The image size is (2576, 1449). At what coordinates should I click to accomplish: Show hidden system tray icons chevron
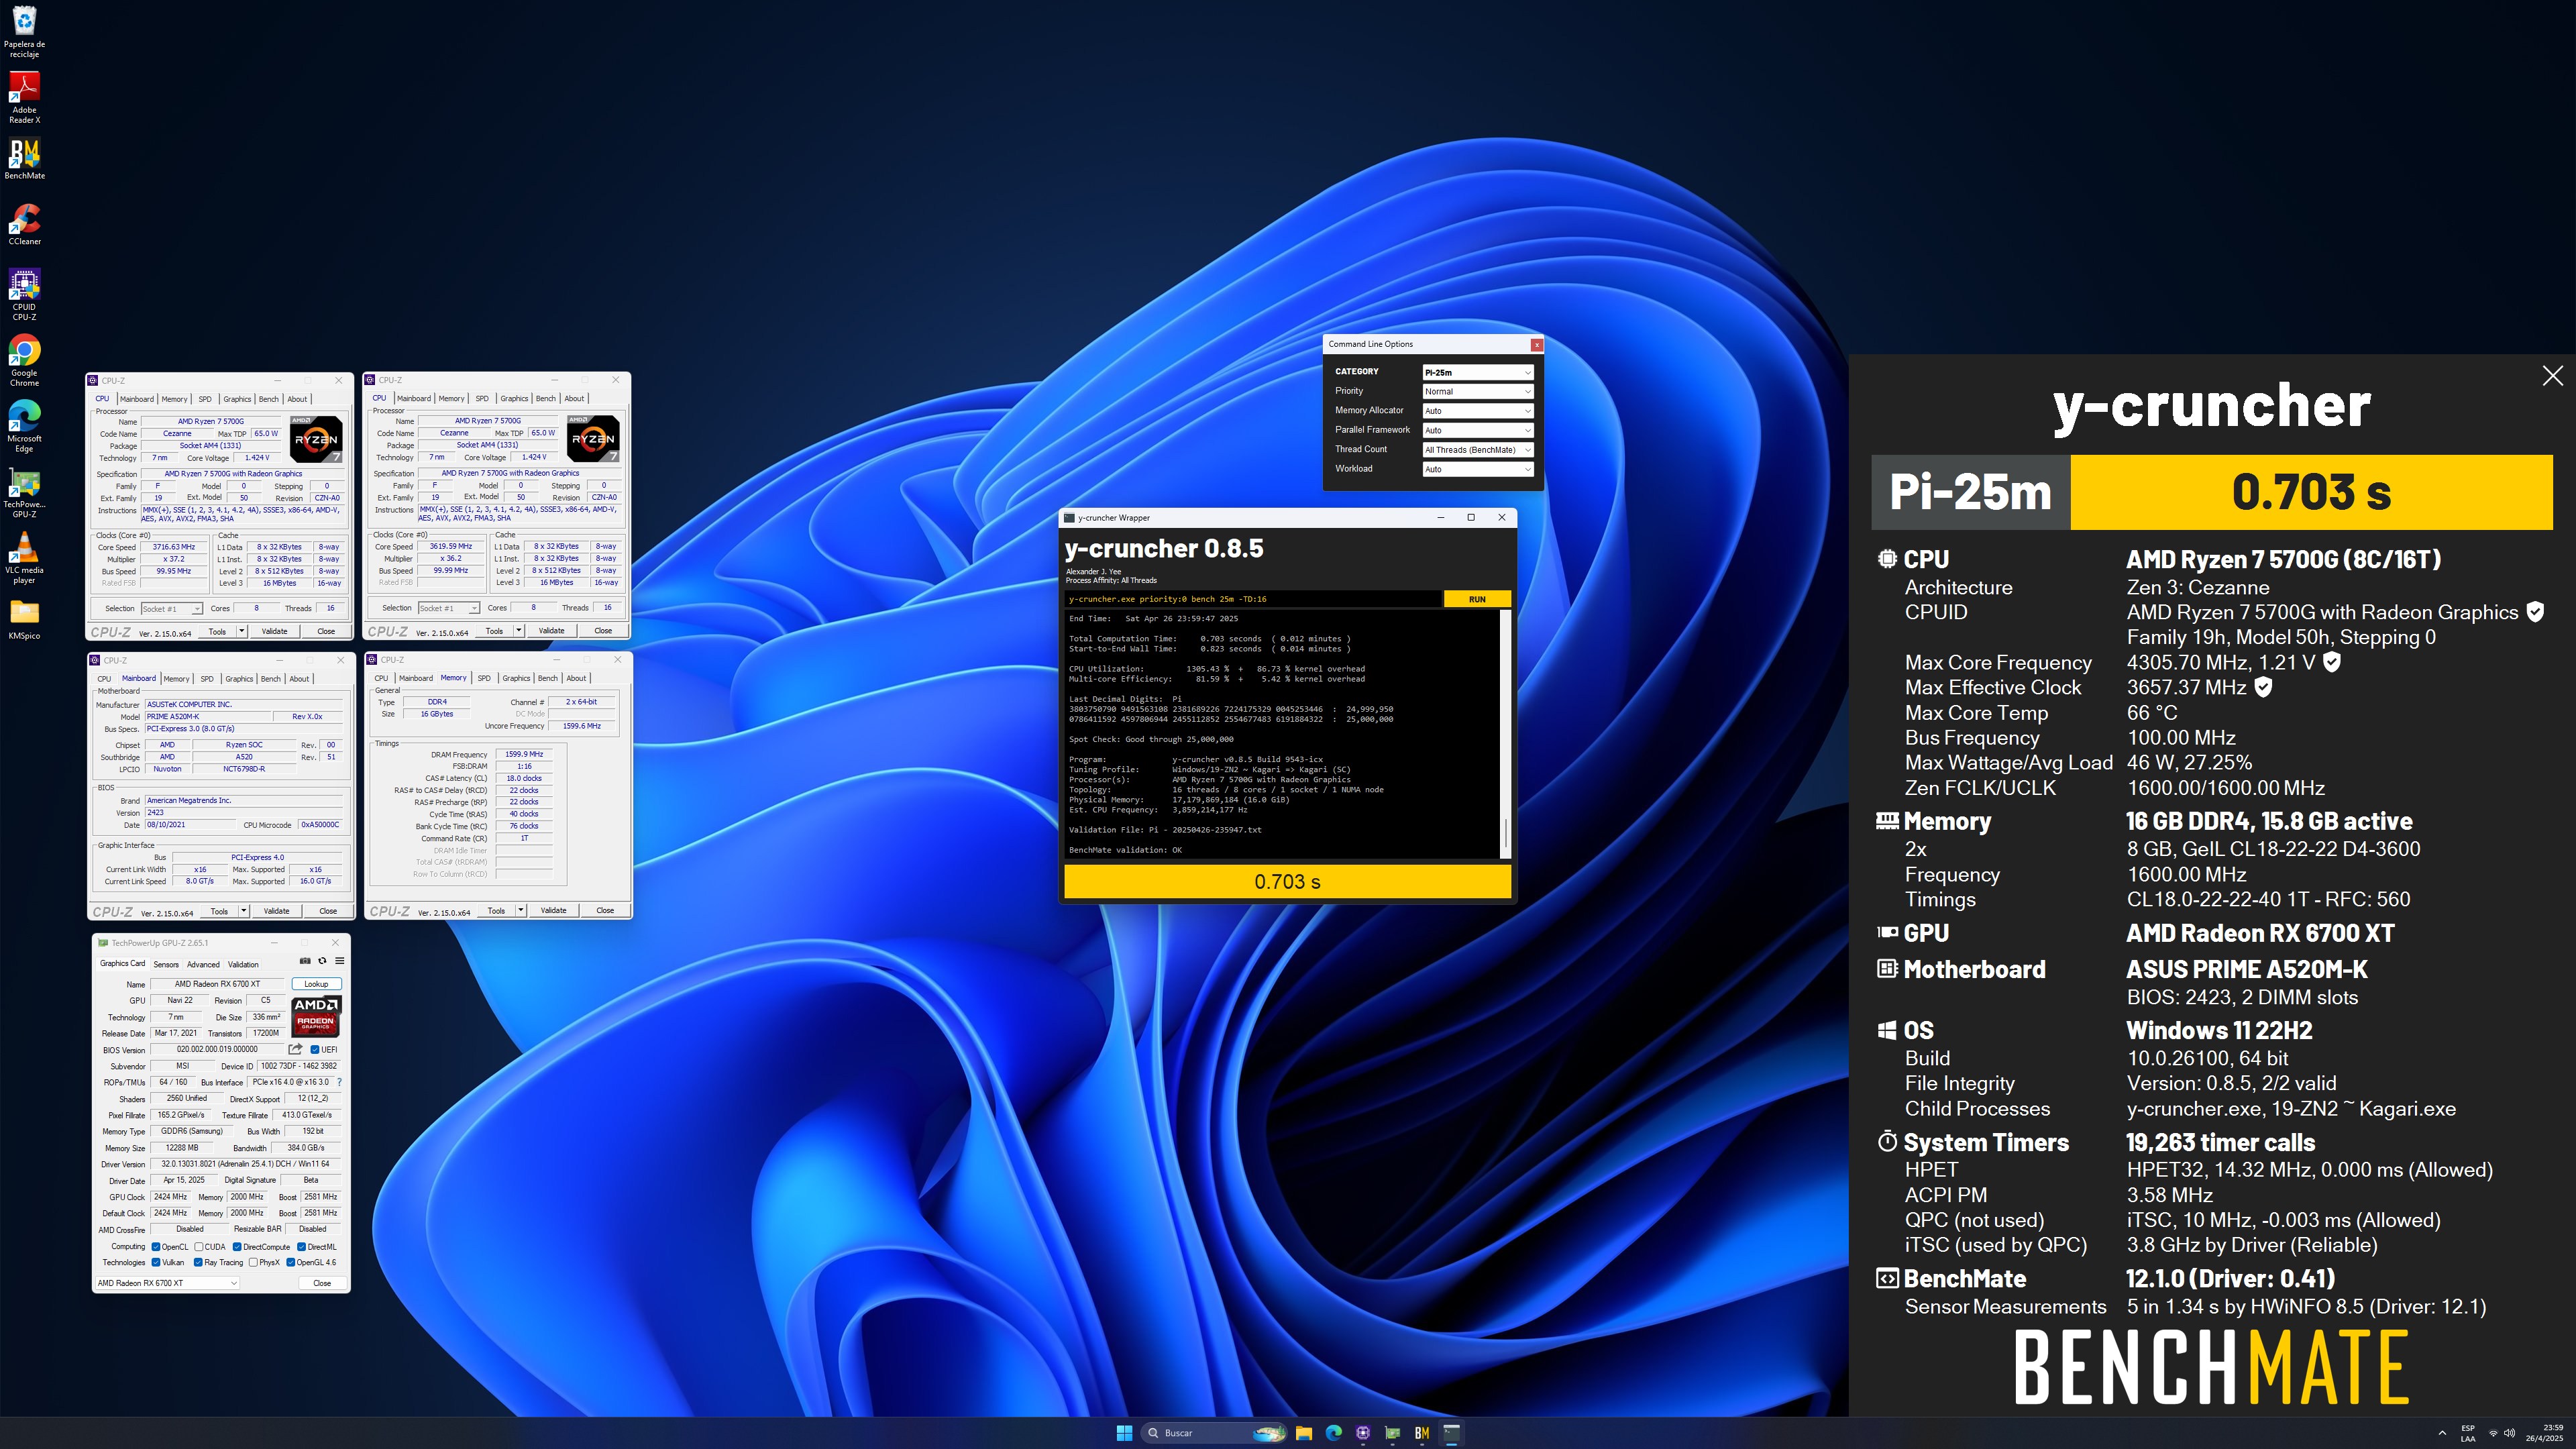point(2442,1433)
